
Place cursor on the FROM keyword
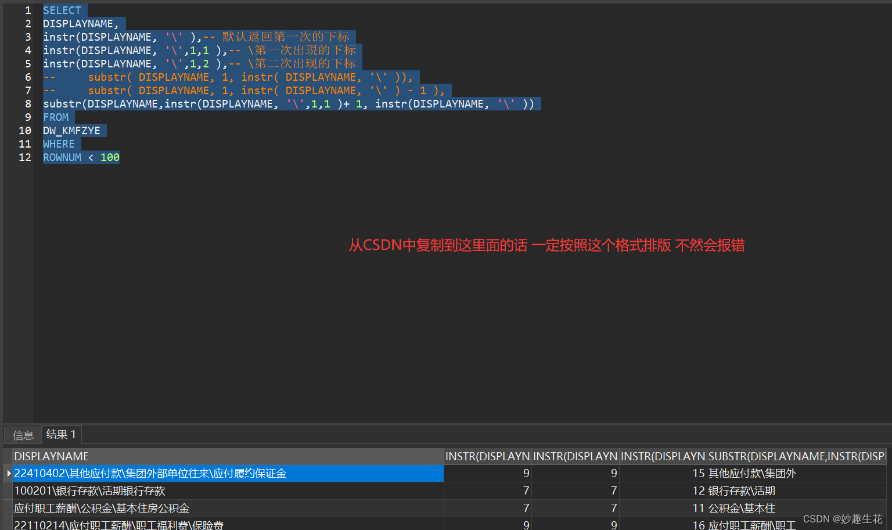(x=56, y=117)
